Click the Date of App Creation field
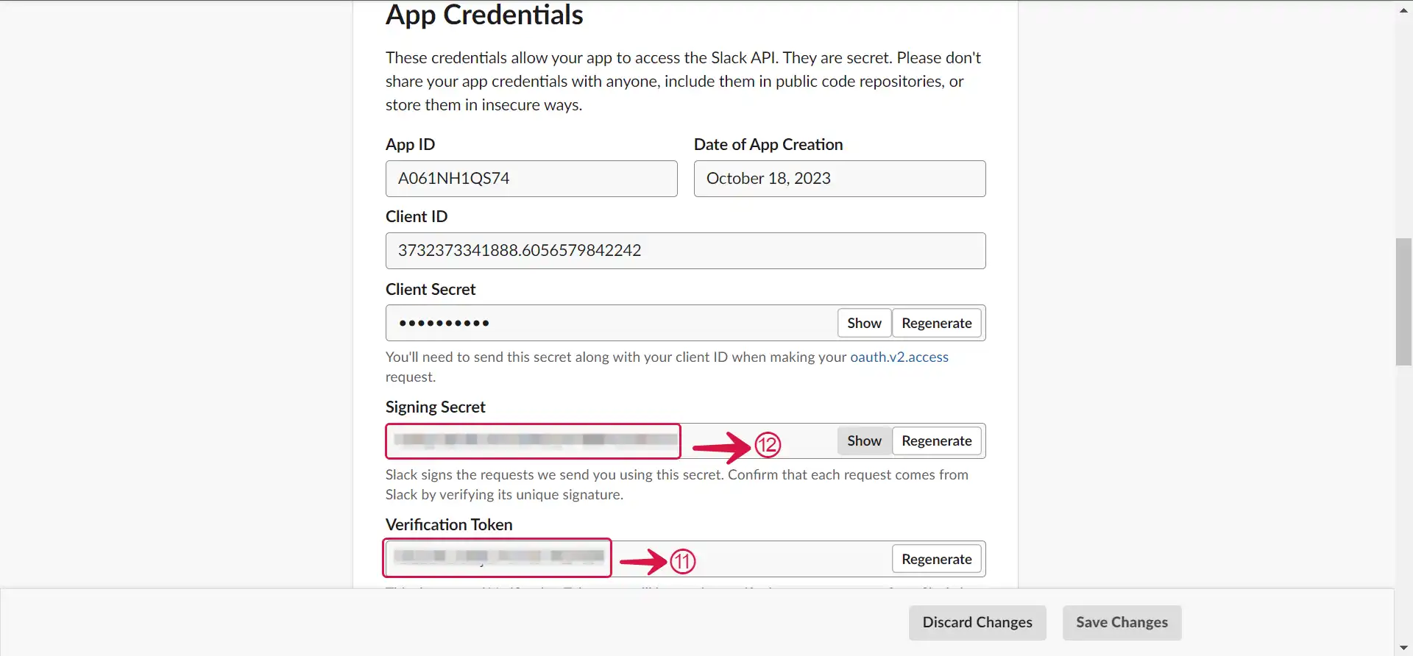1413x656 pixels. click(x=840, y=179)
